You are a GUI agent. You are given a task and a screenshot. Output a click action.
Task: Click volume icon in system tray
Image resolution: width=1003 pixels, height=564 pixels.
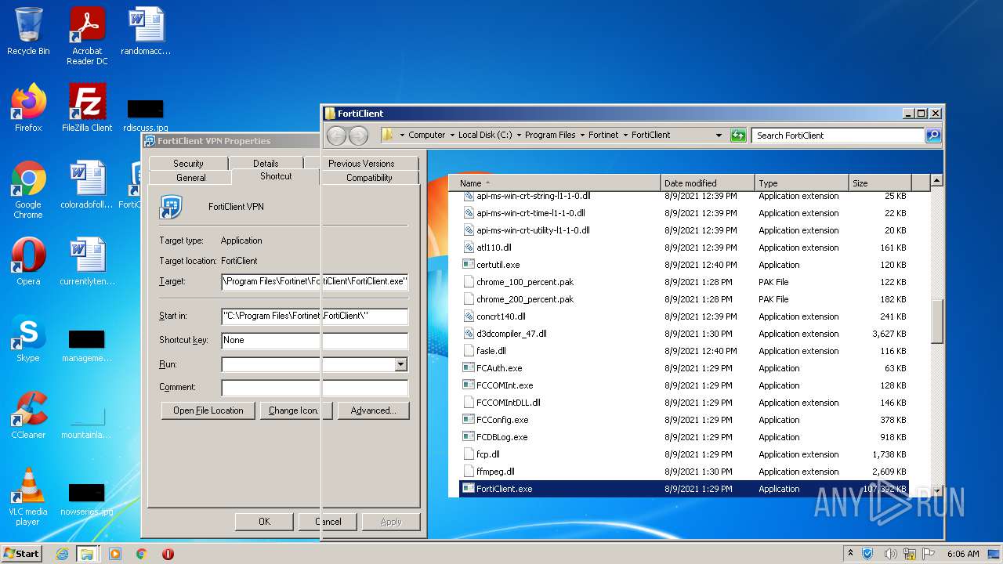pos(891,554)
